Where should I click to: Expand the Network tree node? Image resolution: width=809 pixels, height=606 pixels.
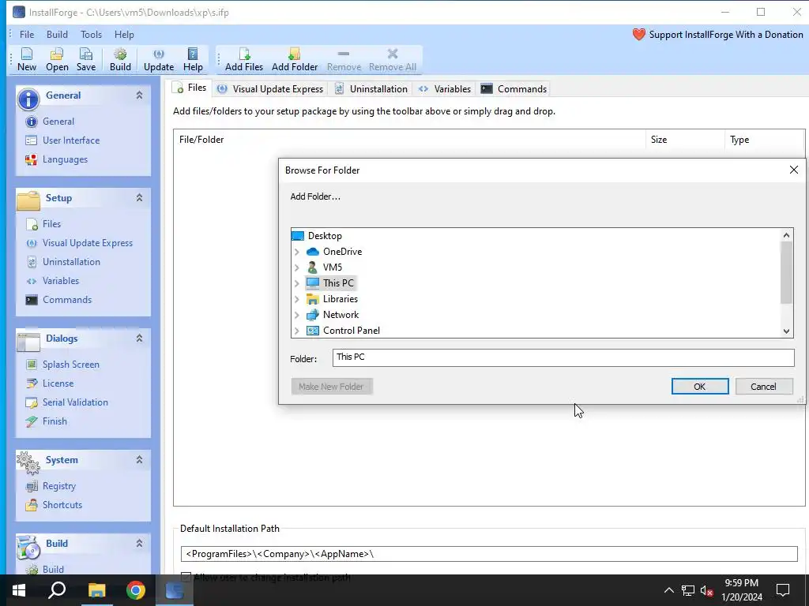297,315
